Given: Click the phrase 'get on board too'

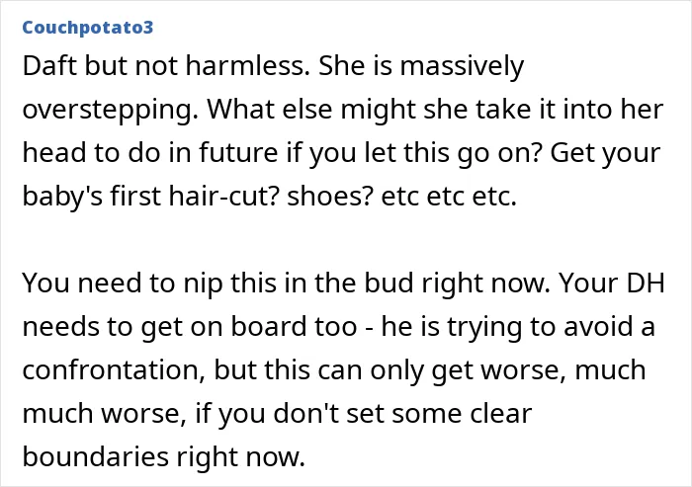Looking at the screenshot, I should 249,328.
